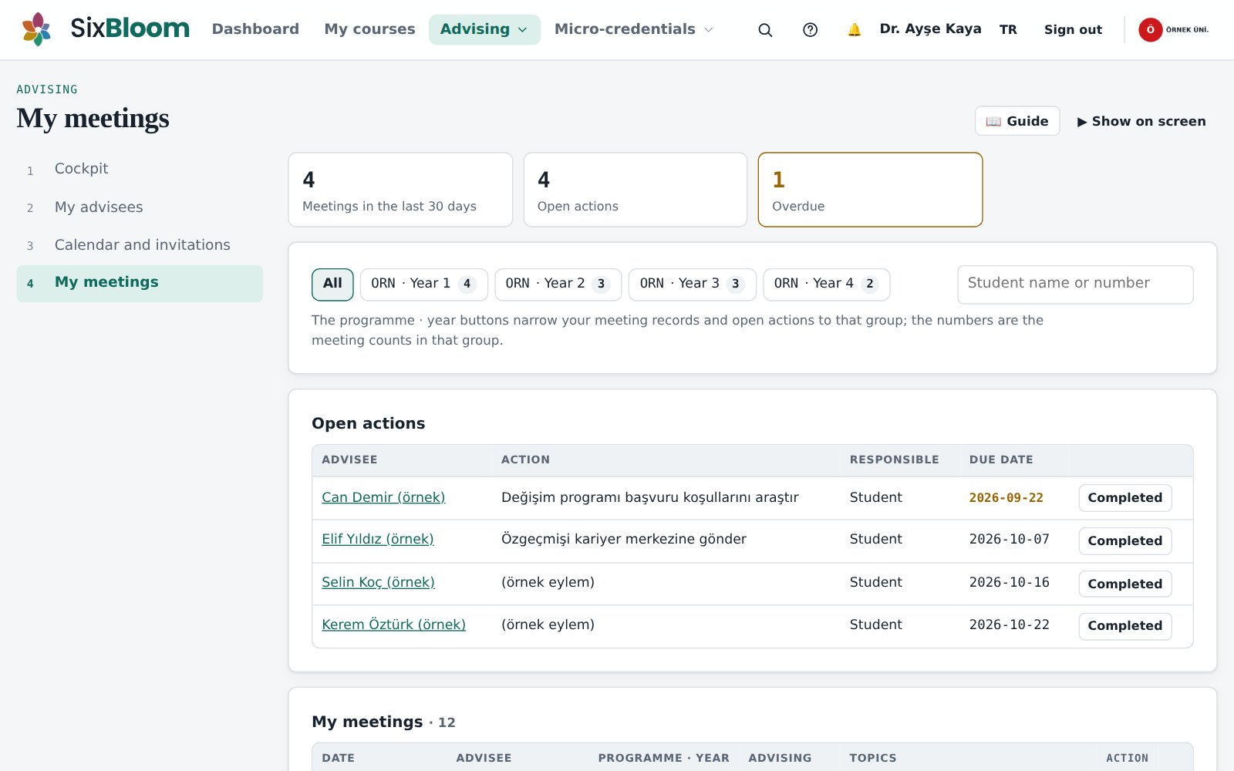Screen dimensions: 1234x771
Task: Open Elif Yıldız (örnek) advisee link
Action: tap(378, 539)
